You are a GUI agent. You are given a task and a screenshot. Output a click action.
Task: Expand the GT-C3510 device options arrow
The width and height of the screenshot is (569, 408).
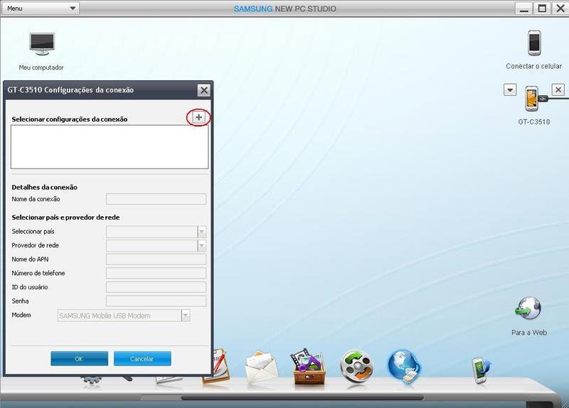click(510, 90)
